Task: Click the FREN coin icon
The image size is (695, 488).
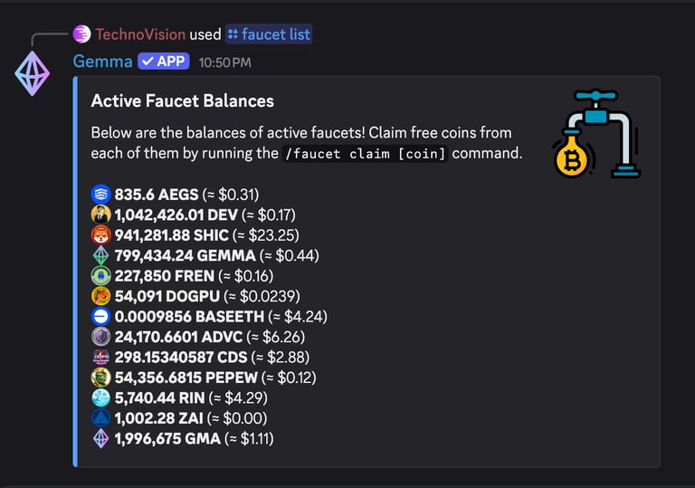Action: [100, 276]
